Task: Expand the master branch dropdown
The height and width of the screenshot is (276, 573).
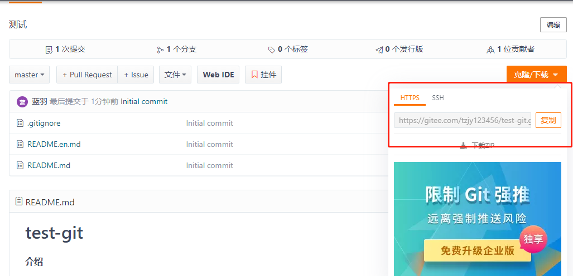Action: pyautogui.click(x=29, y=75)
